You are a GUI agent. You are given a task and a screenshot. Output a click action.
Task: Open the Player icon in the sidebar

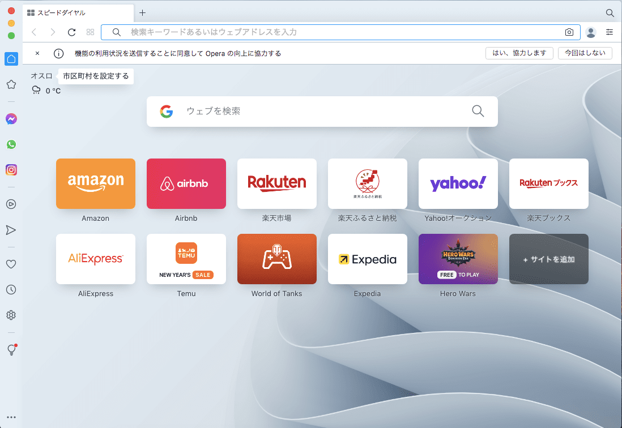[11, 204]
